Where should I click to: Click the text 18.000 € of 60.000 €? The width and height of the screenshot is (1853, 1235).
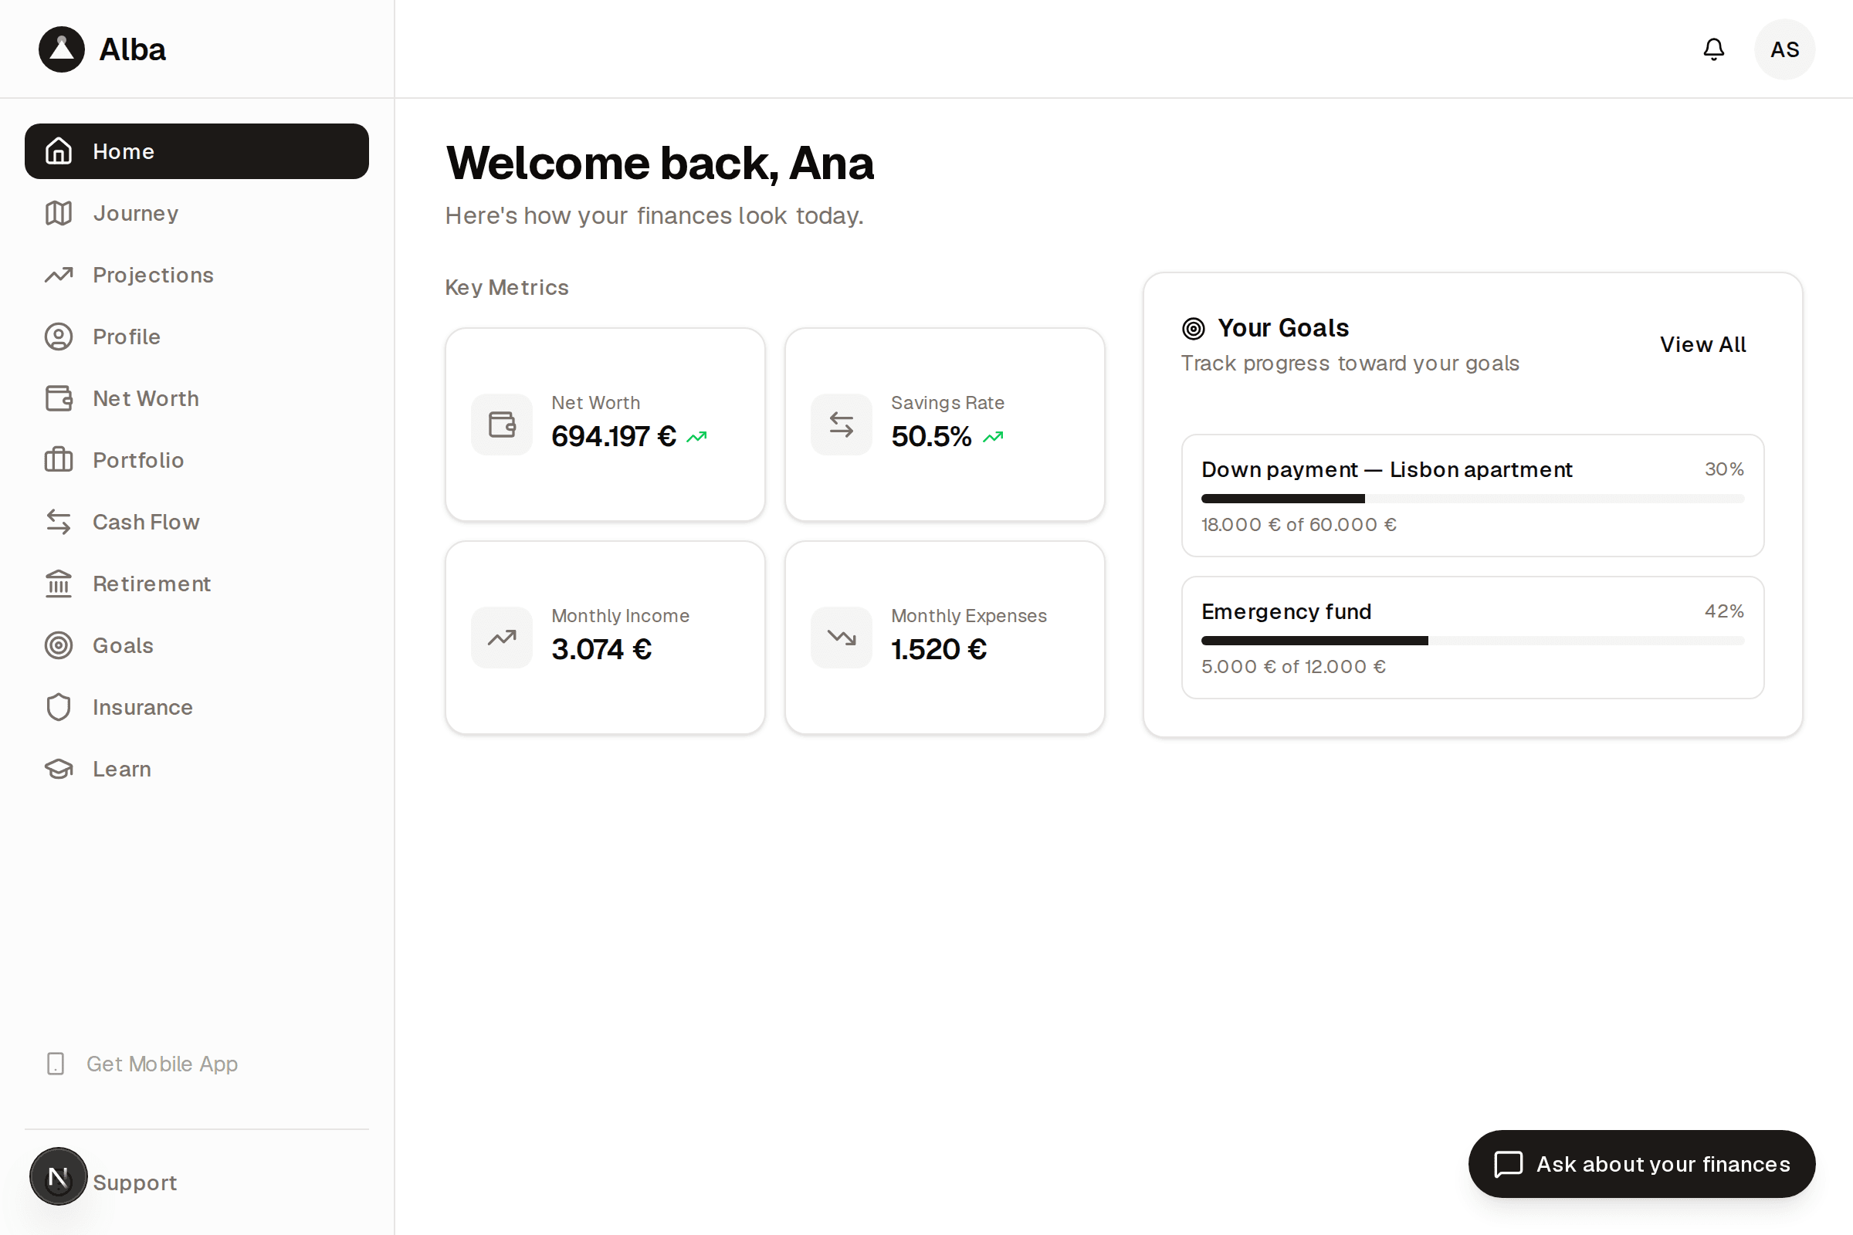(x=1299, y=525)
